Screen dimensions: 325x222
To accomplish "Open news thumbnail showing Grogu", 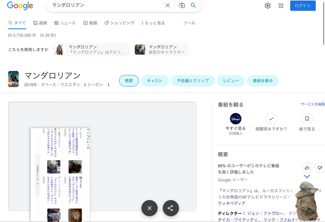I will (54, 167).
